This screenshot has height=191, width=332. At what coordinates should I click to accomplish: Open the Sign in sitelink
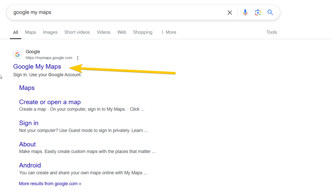click(x=29, y=123)
